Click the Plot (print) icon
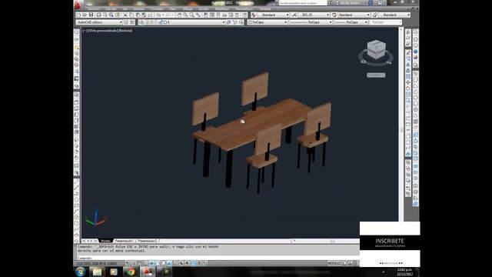This screenshot has height=277, width=492. [x=98, y=15]
